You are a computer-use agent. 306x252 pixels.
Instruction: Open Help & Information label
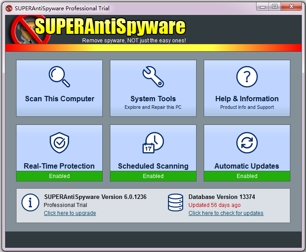(x=247, y=99)
